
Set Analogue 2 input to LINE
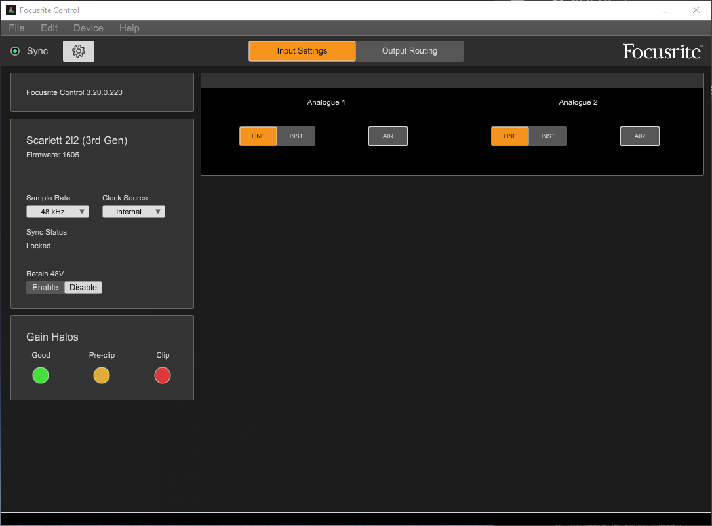pos(509,136)
